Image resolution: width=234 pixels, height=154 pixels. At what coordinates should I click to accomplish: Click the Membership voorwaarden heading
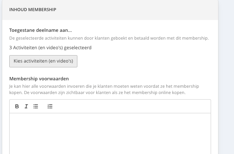point(39,78)
